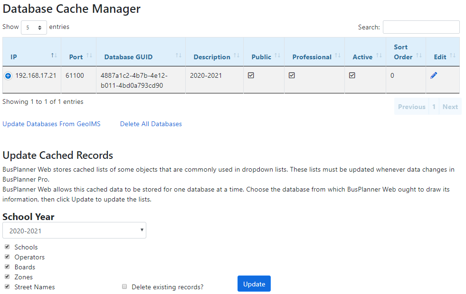Screen dimensions: 466x294
Task: Click inside the Search field
Action: [x=421, y=27]
